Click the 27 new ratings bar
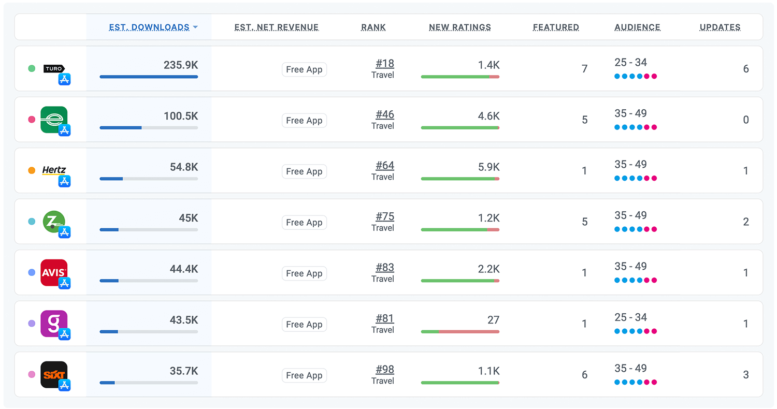The width and height of the screenshot is (777, 409). pos(460,332)
